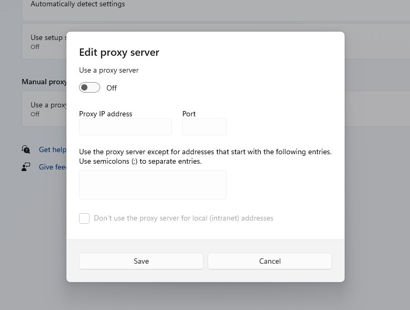The image size is (410, 310).
Task: Click the Port label text
Action: click(189, 114)
